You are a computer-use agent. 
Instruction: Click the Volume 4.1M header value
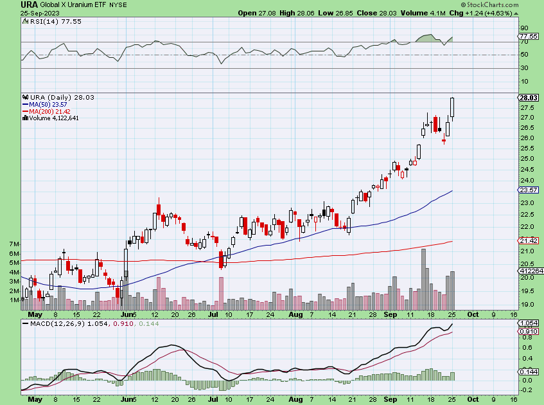coord(423,14)
